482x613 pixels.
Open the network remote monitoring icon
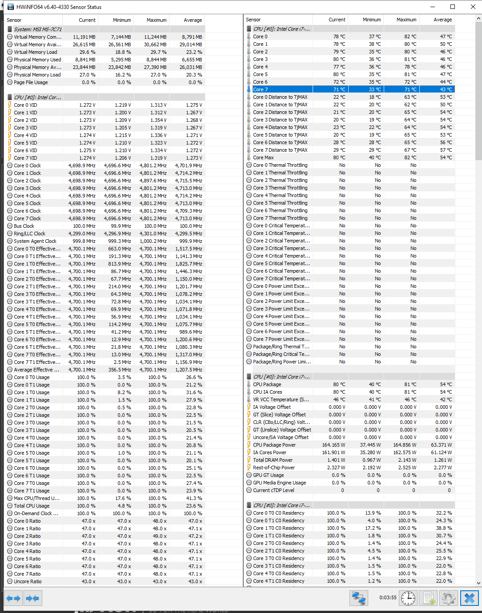tap(359, 598)
